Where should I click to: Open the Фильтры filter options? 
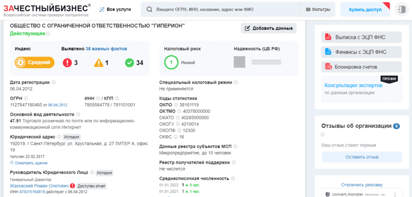point(318,10)
